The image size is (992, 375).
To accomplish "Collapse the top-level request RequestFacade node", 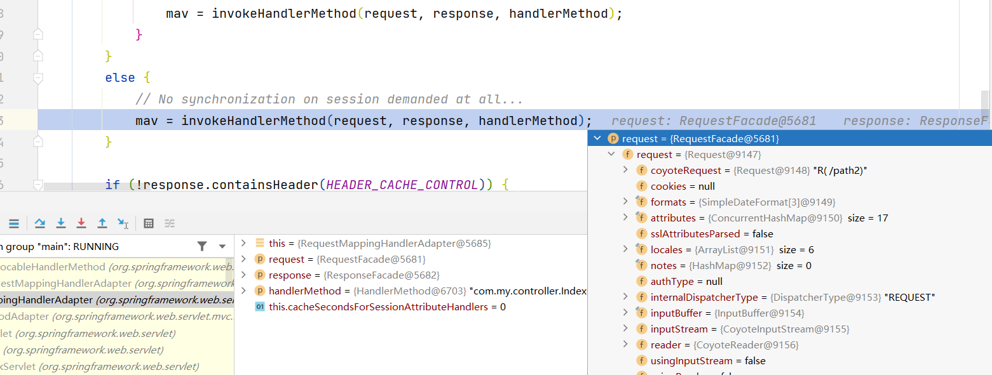I will (597, 138).
